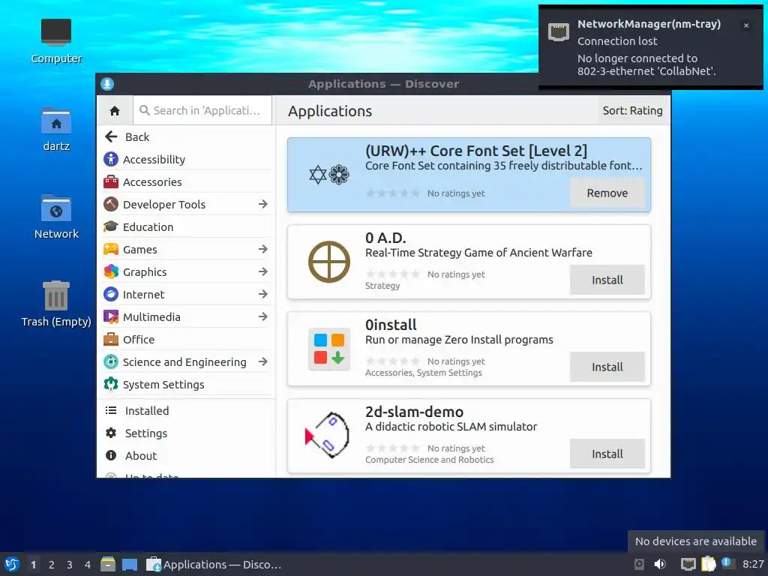
Task: Focus the Search in Applications field
Action: 202,111
